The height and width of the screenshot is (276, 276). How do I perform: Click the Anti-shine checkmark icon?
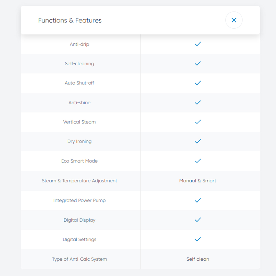click(198, 102)
